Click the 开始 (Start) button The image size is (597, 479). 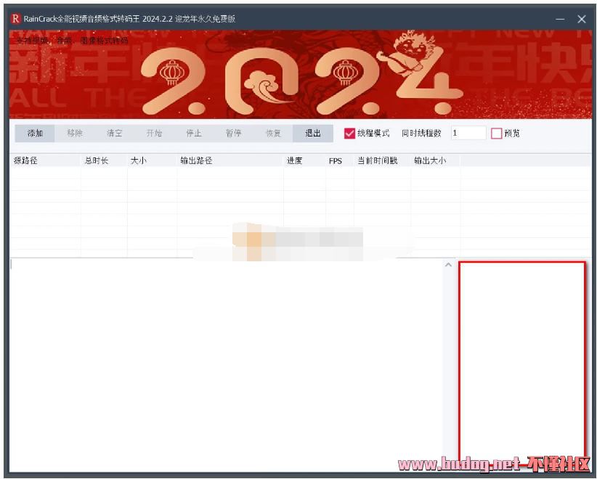[x=154, y=133]
